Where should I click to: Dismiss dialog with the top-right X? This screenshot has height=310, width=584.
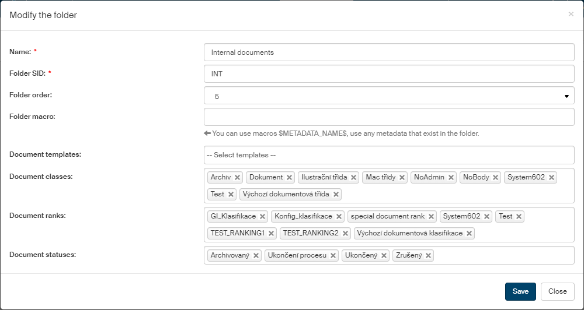tap(571, 14)
